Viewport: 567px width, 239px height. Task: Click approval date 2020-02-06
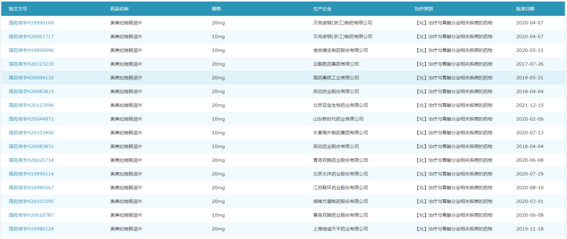tap(530, 119)
